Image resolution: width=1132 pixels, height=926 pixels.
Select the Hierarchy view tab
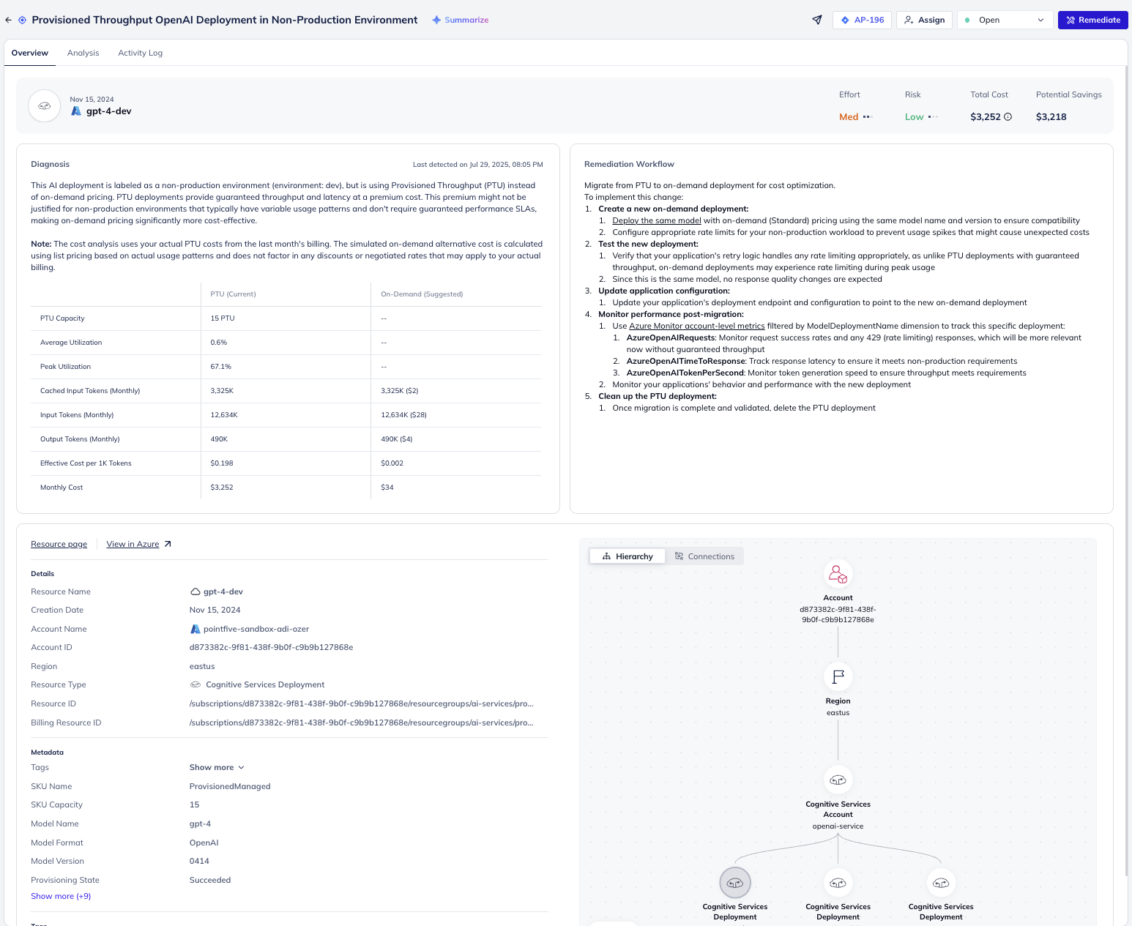click(x=628, y=556)
